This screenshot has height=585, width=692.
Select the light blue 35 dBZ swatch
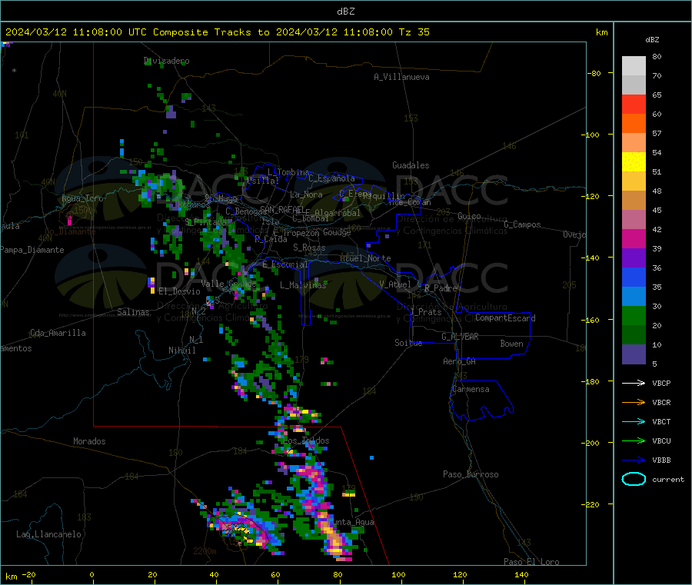[x=634, y=297]
